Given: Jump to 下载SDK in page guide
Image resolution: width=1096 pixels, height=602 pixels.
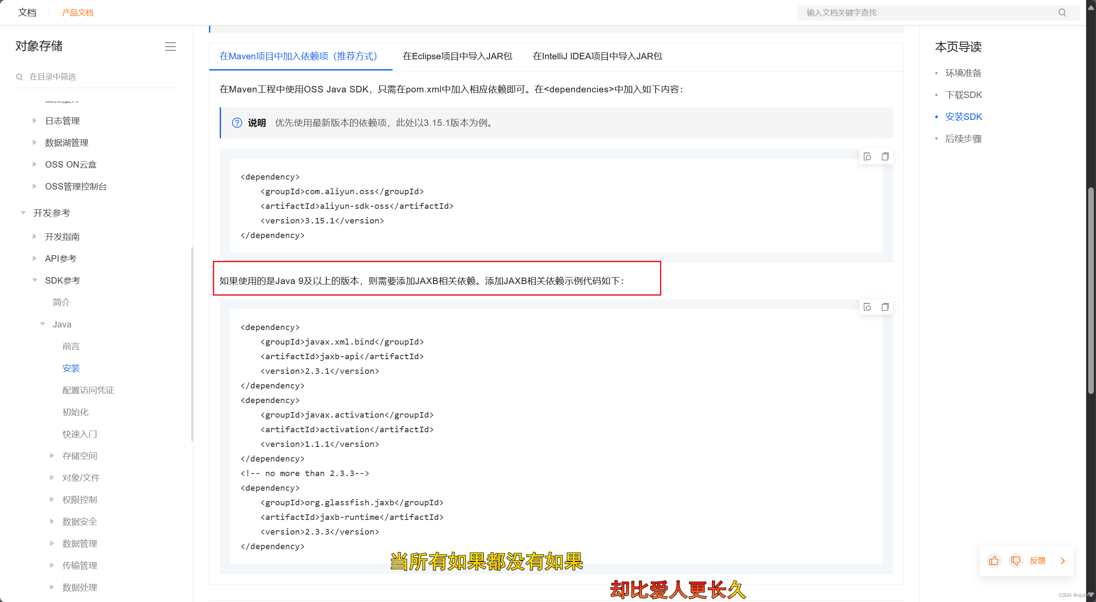Looking at the screenshot, I should pyautogui.click(x=964, y=95).
